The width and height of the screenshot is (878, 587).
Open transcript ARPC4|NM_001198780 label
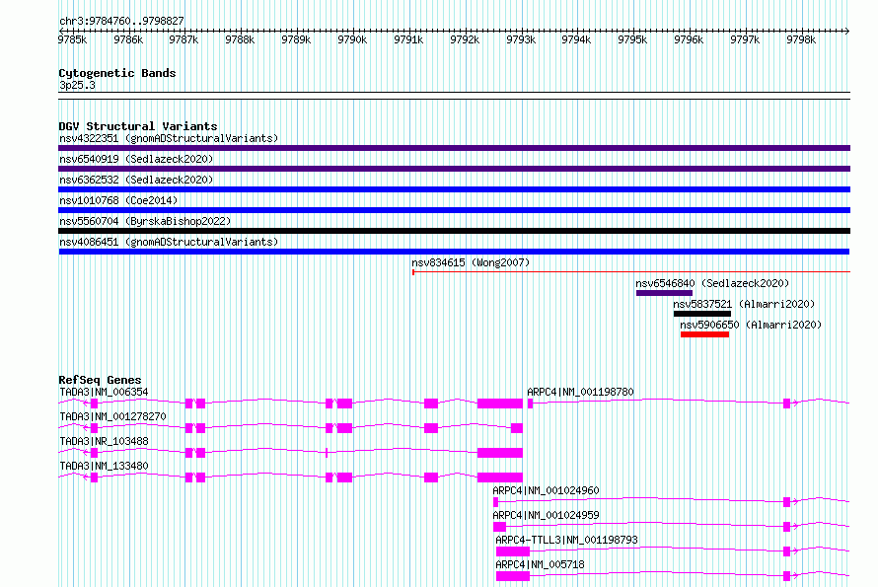coord(580,392)
